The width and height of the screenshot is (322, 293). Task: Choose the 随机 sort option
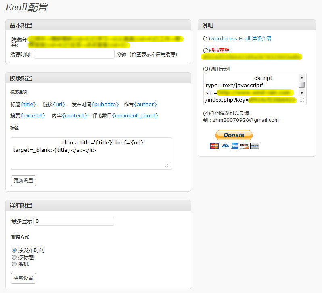pos(14,264)
